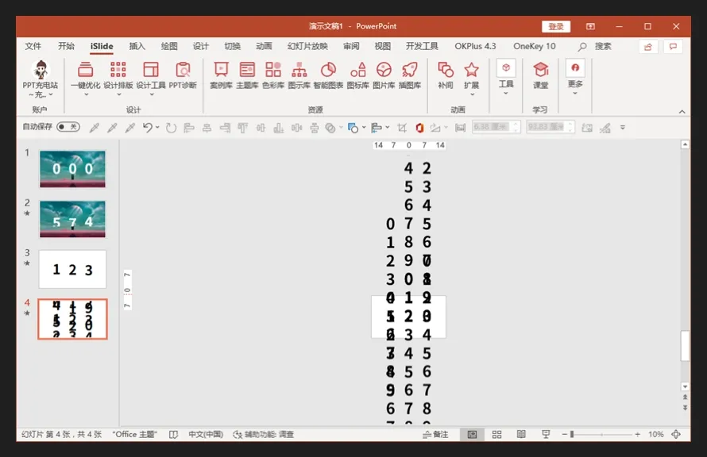Screen dimensions: 707x457
Task: Click the 补间 tween animation icon
Action: 446,71
